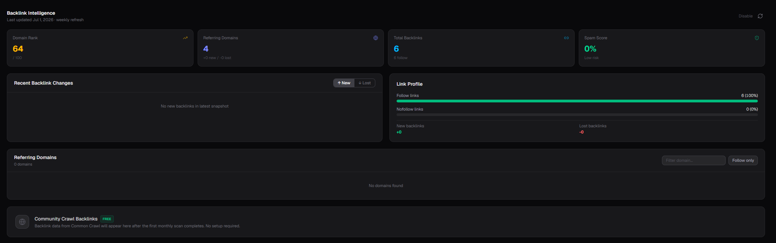
Task: Switch to the New backlink changes tab
Action: 344,83
